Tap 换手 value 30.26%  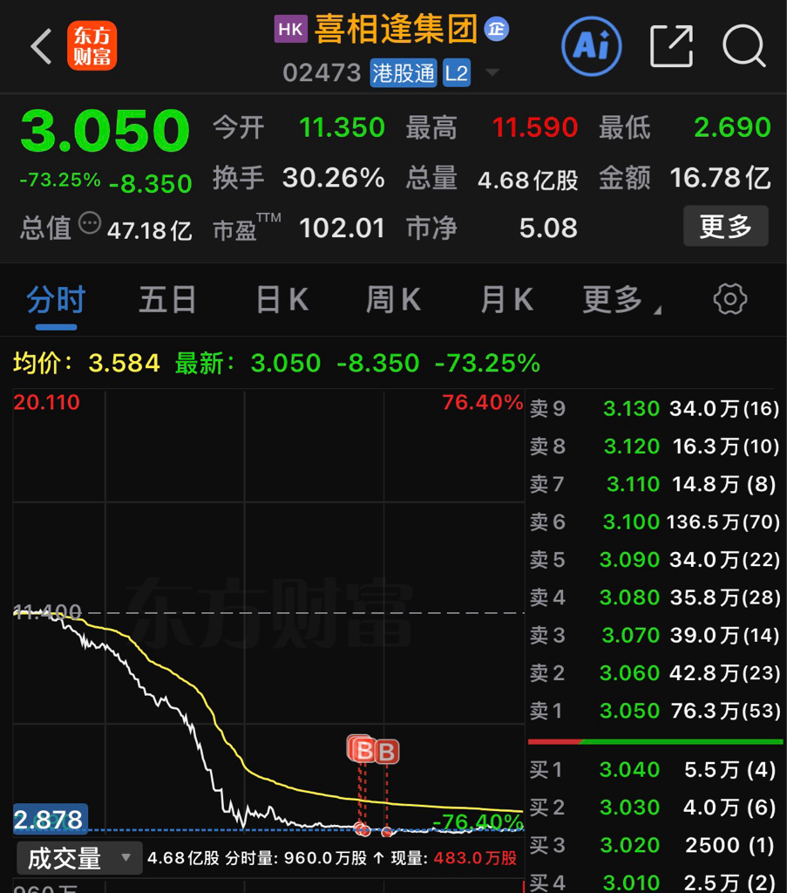click(x=334, y=178)
